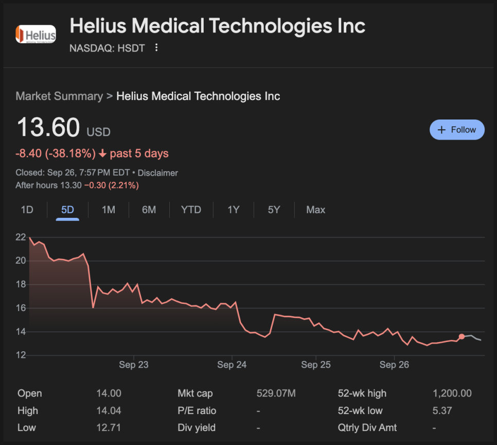This screenshot has width=497, height=445.
Task: Open the three-dot more options menu
Action: point(156,47)
